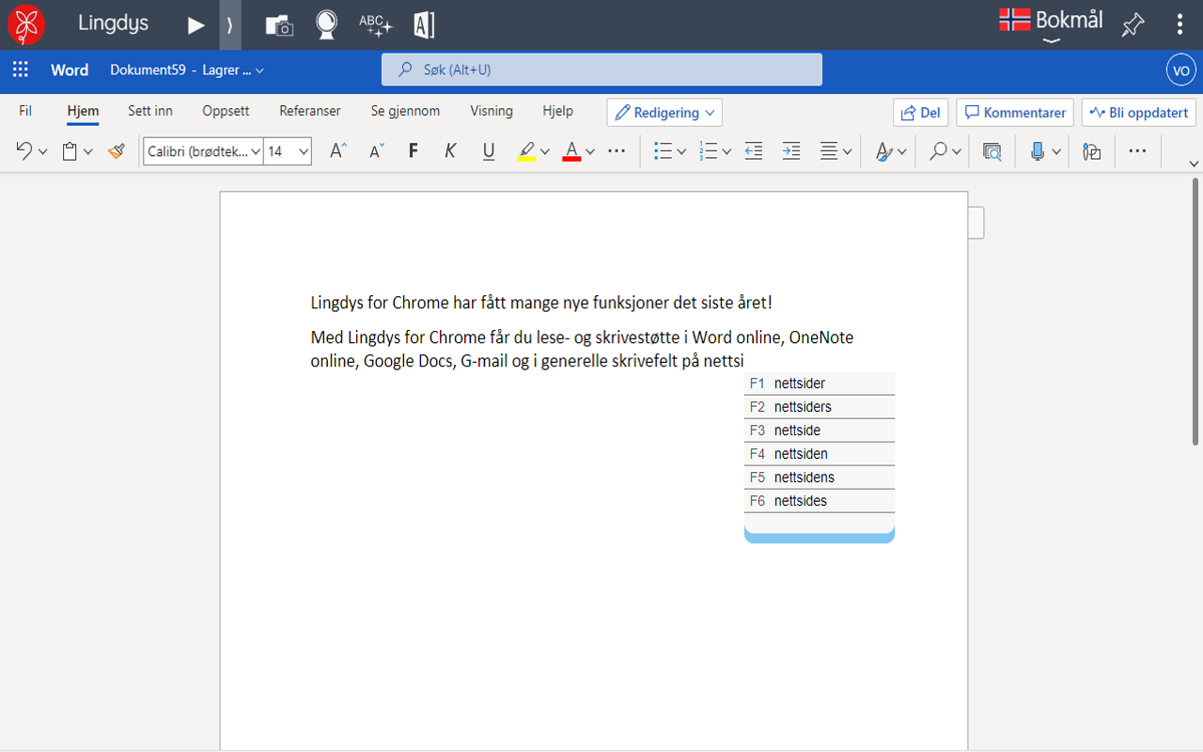The image size is (1203, 752).
Task: Expand the paste options arrow
Action: 88,151
